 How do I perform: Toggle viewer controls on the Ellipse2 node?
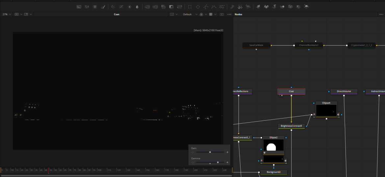[265, 153]
